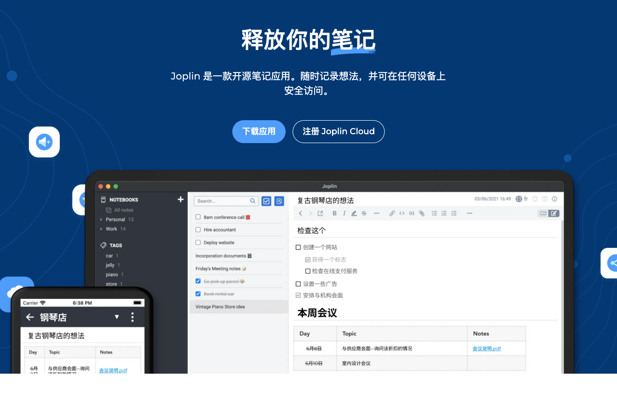Image resolution: width=617 pixels, height=405 pixels.
Task: Click the plus icon to add a notebook
Action: click(180, 200)
